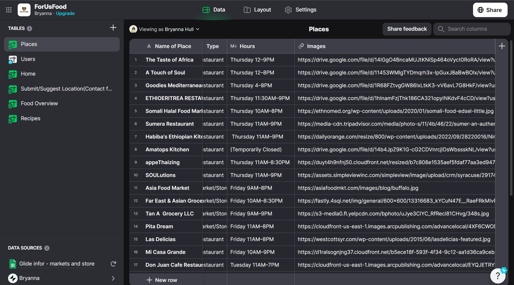The image size is (514, 285).
Task: Click the Recipes table icon
Action: pos(13,119)
